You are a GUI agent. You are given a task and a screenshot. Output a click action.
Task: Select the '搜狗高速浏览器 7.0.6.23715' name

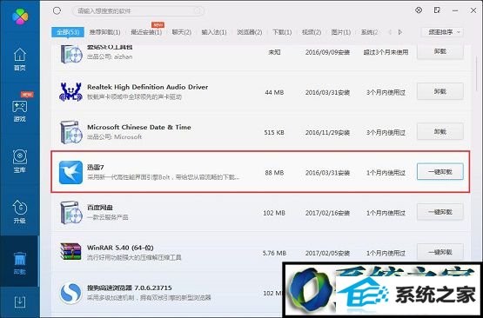coord(130,288)
